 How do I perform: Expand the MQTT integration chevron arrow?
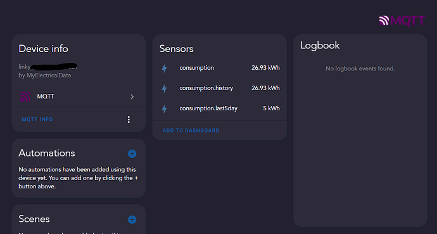coord(132,97)
